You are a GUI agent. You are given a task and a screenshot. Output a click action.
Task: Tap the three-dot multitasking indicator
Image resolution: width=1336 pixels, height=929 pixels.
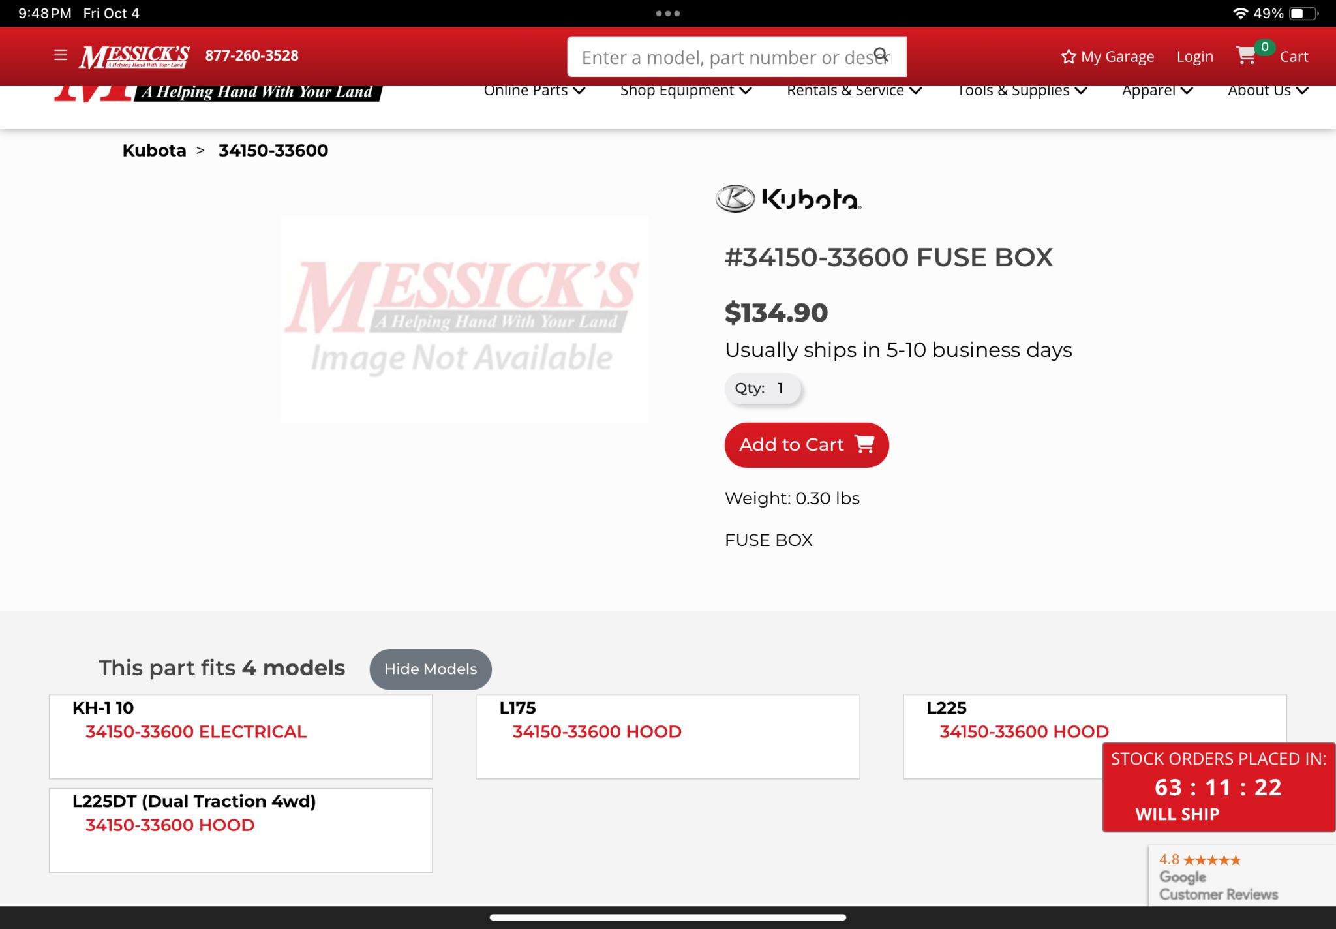click(668, 14)
